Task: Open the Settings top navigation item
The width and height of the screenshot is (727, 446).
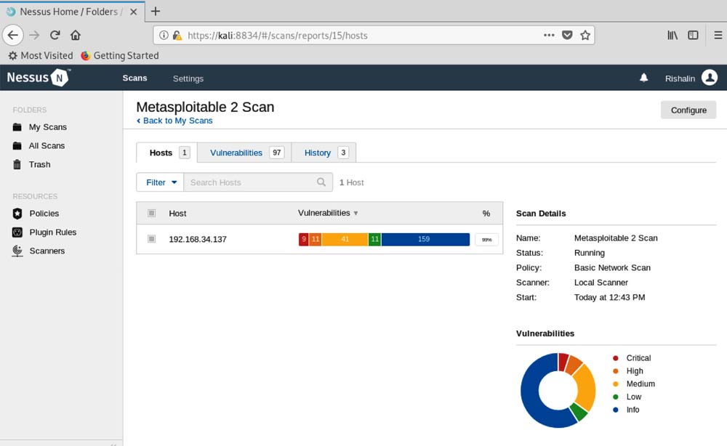Action: point(188,78)
